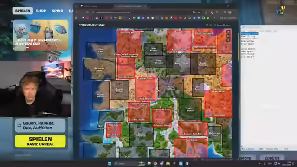
Task: Click the friends icon with notification badge
Action: [280, 11]
